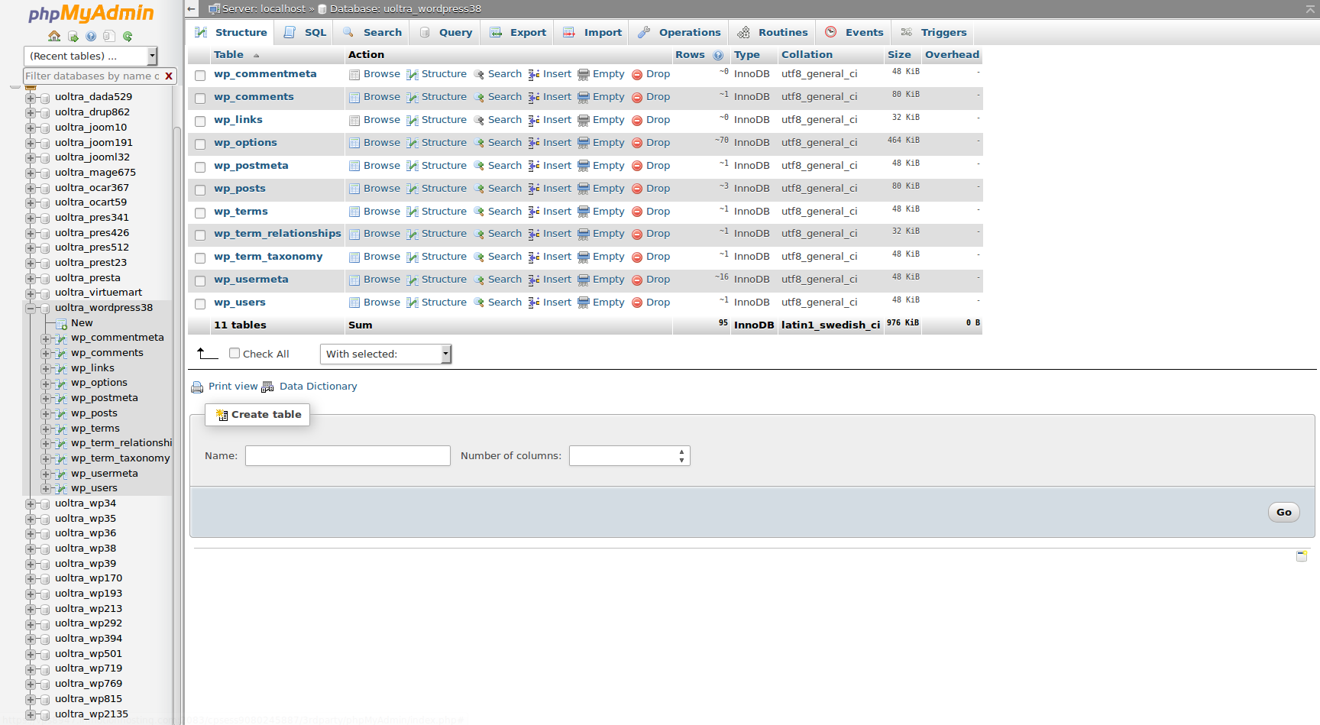The height and width of the screenshot is (725, 1320).
Task: Click the printer icon beside Print view
Action: 197,387
